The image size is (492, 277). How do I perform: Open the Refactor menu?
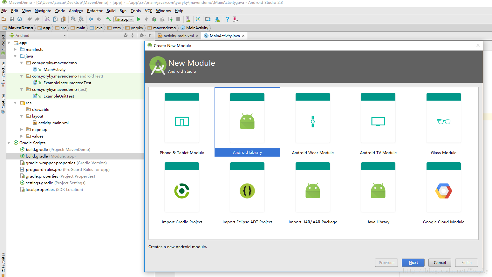[95, 10]
